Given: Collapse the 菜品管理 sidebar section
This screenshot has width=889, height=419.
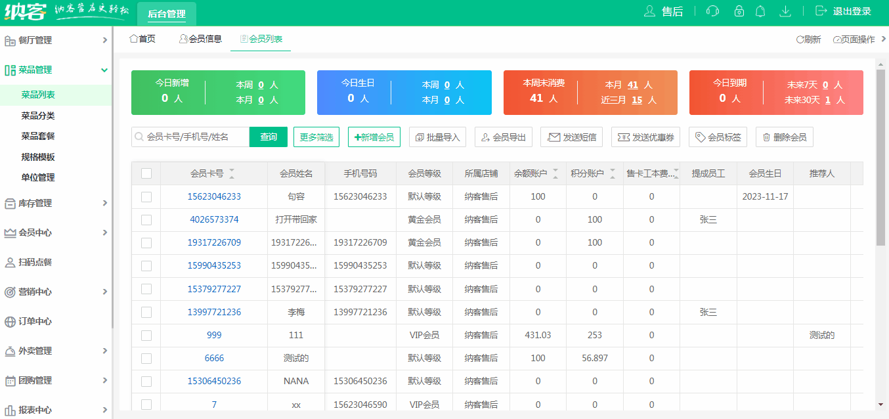Looking at the screenshot, I should click(56, 70).
